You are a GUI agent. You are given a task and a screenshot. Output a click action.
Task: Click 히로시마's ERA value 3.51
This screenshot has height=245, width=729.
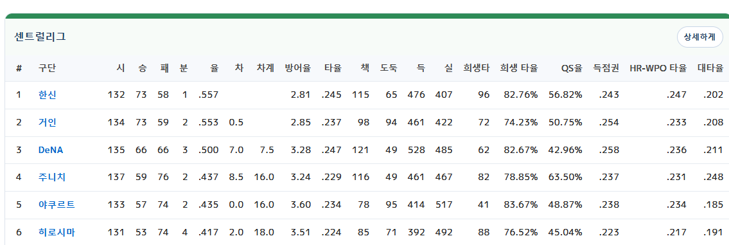pos(301,232)
